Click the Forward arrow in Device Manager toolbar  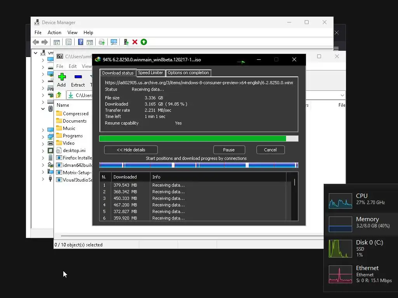(x=44, y=42)
